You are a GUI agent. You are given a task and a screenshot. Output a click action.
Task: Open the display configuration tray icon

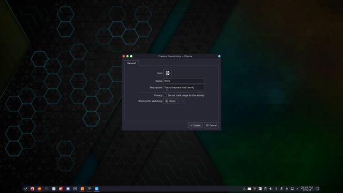tap(292, 189)
